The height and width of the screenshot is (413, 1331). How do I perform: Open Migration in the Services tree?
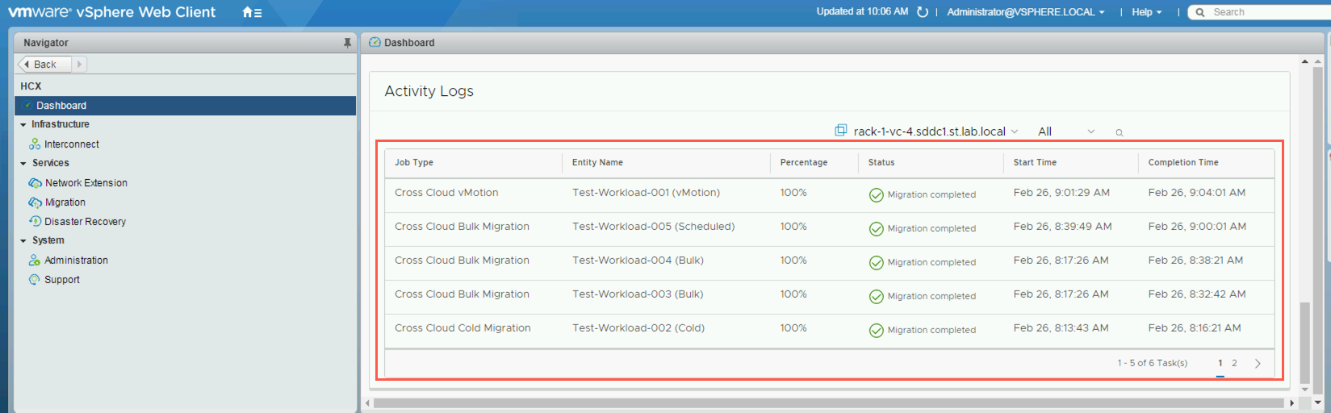65,202
